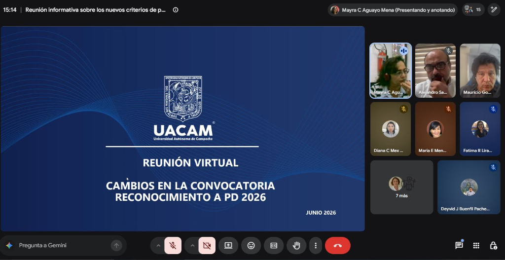
Task: Select Diana C Mex participant tile
Action: [391, 129]
